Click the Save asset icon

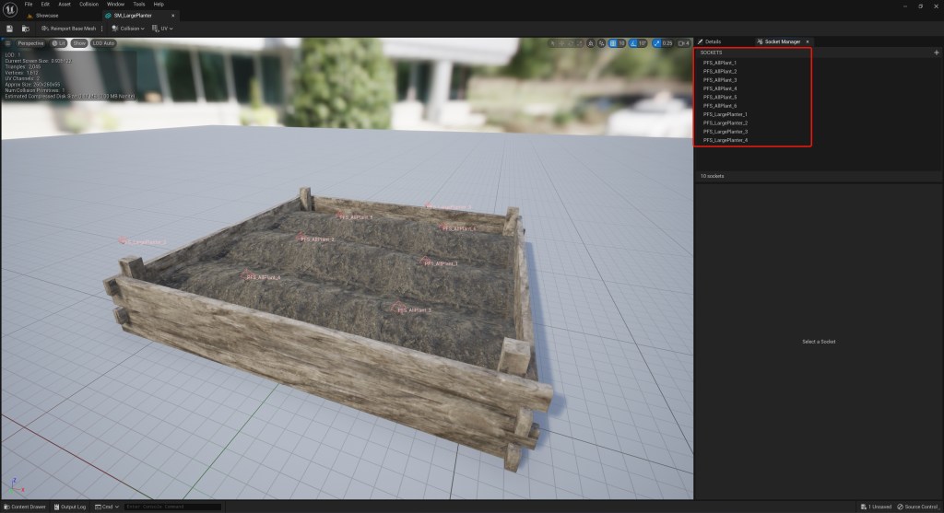click(x=9, y=29)
